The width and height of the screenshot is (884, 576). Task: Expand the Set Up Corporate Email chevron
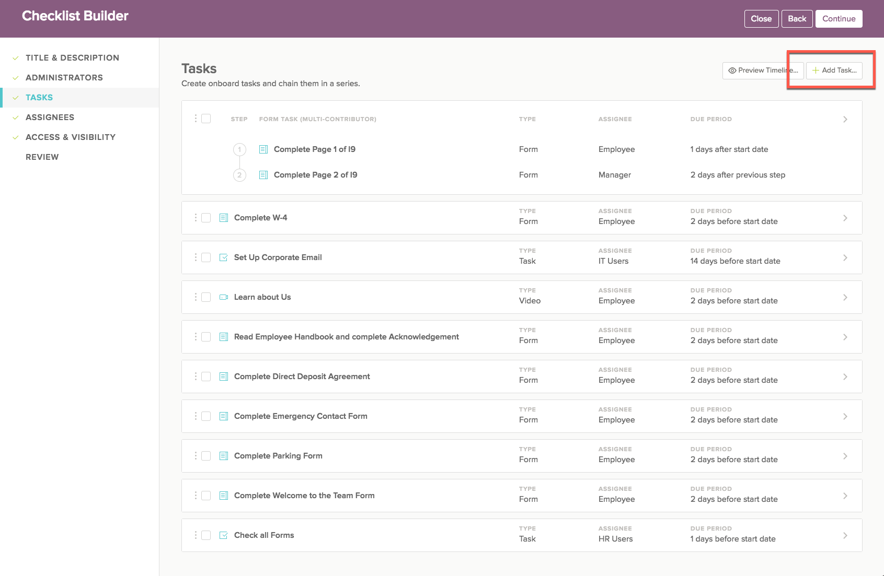tap(845, 257)
